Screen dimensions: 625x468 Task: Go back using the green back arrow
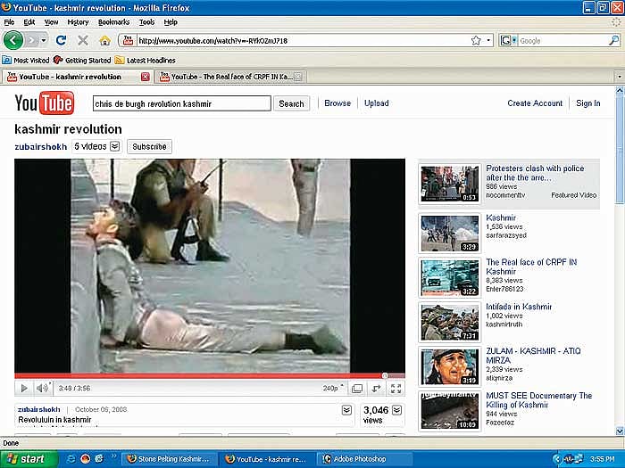click(14, 40)
